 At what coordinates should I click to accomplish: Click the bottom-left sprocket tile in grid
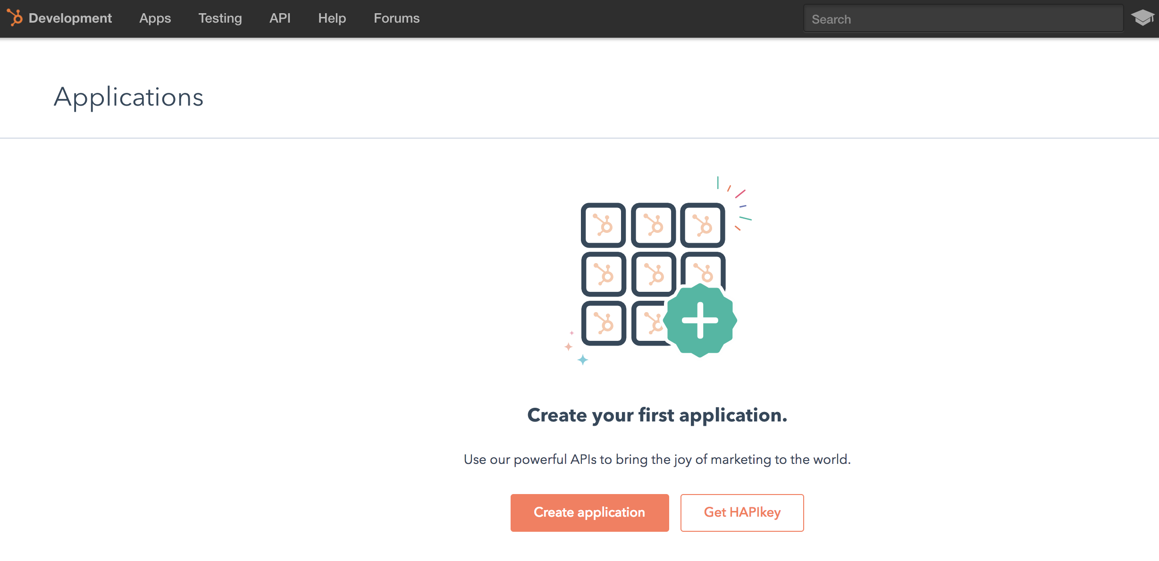coord(603,323)
